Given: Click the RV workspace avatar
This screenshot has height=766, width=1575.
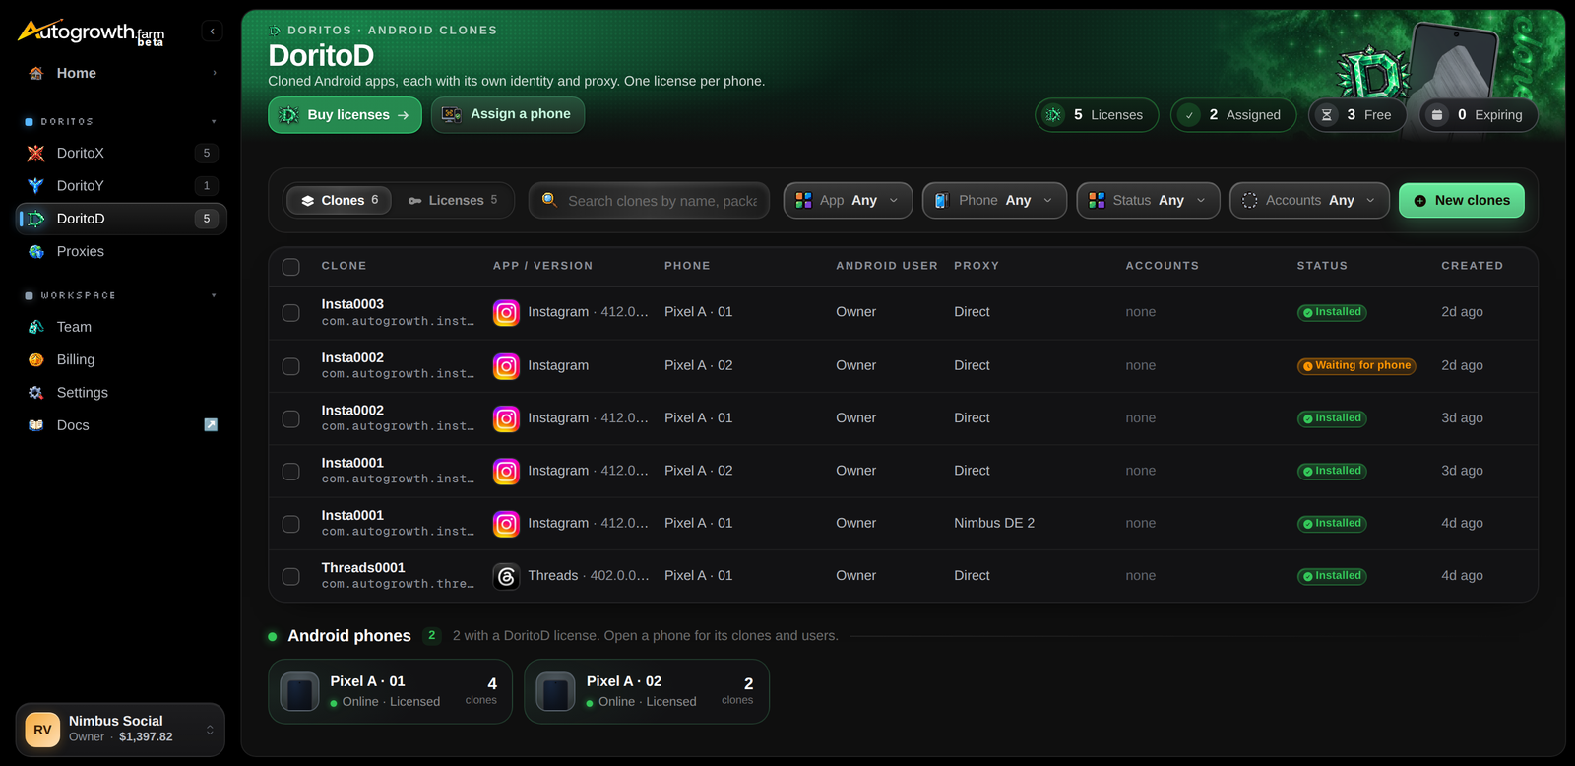Looking at the screenshot, I should [42, 730].
